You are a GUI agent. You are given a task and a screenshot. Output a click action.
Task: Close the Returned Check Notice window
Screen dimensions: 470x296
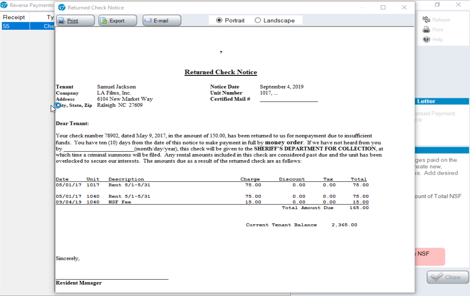(x=404, y=7)
